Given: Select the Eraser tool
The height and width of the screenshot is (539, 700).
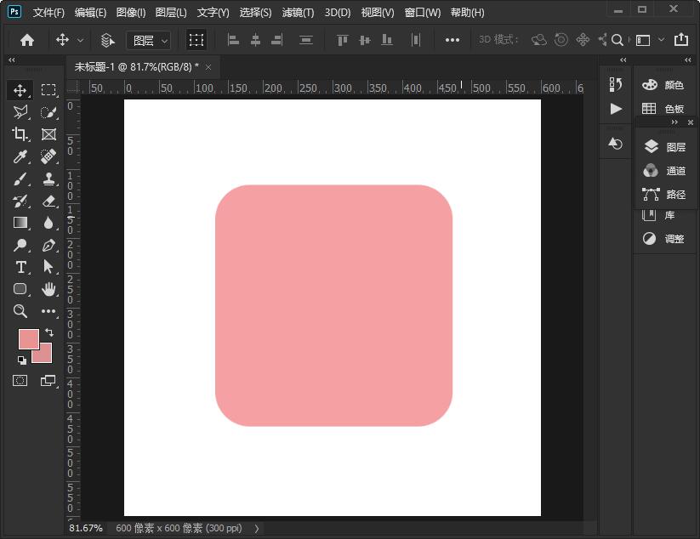Looking at the screenshot, I should [x=48, y=201].
